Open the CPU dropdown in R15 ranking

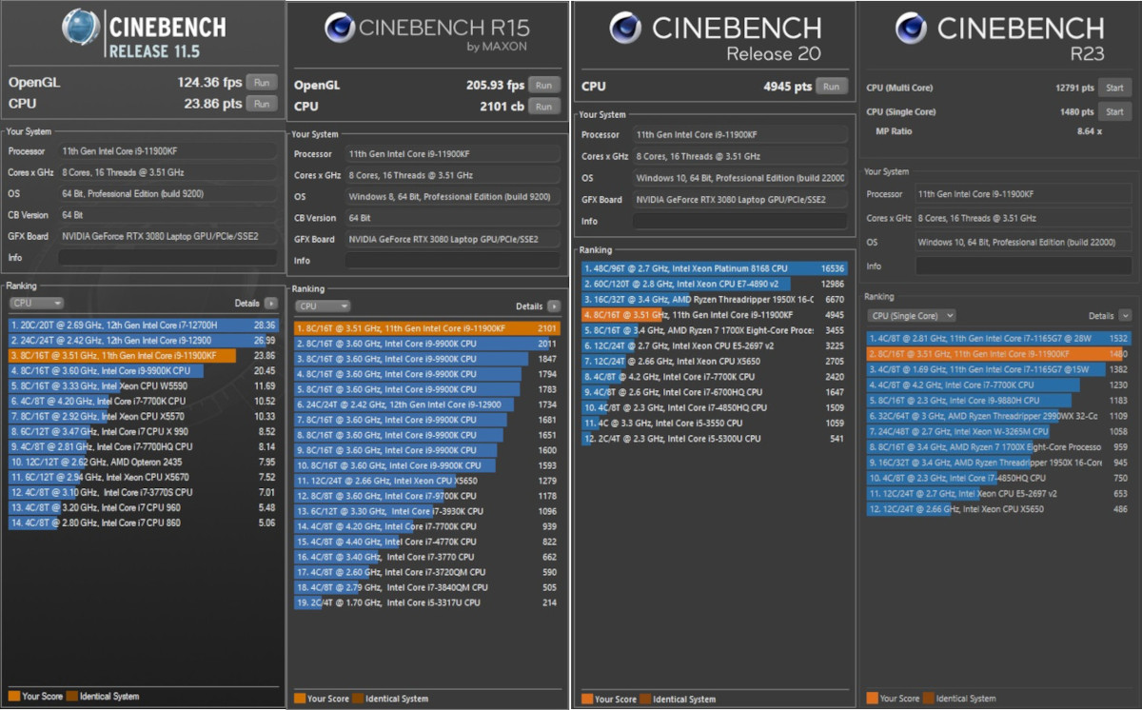tap(320, 306)
